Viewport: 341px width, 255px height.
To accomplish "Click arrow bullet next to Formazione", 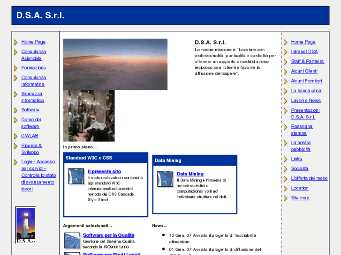I will 15,68.
